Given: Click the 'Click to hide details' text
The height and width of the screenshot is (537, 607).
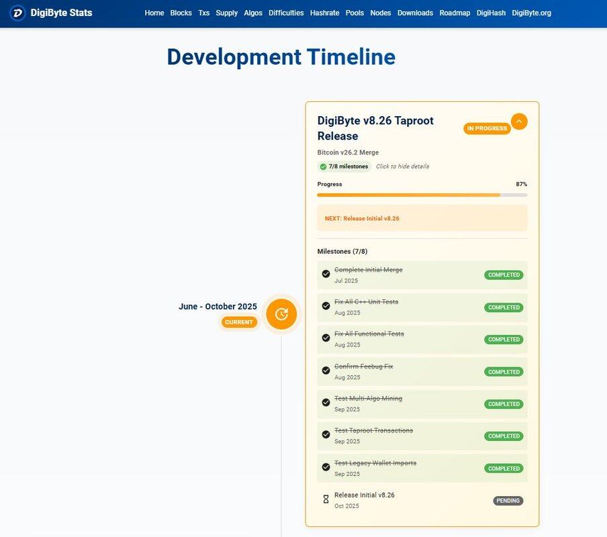Looking at the screenshot, I should [x=402, y=166].
